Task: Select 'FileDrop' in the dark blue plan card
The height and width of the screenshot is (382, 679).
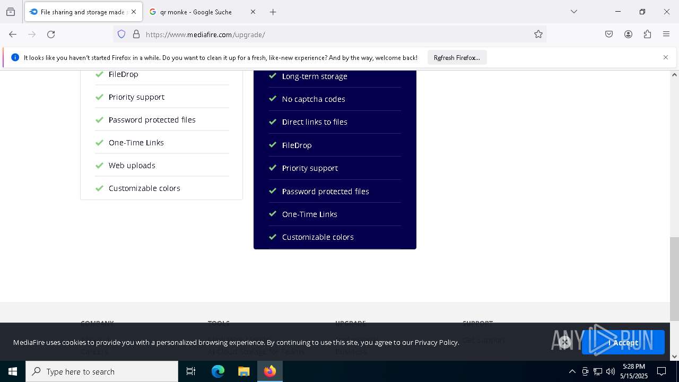Action: tap(297, 145)
